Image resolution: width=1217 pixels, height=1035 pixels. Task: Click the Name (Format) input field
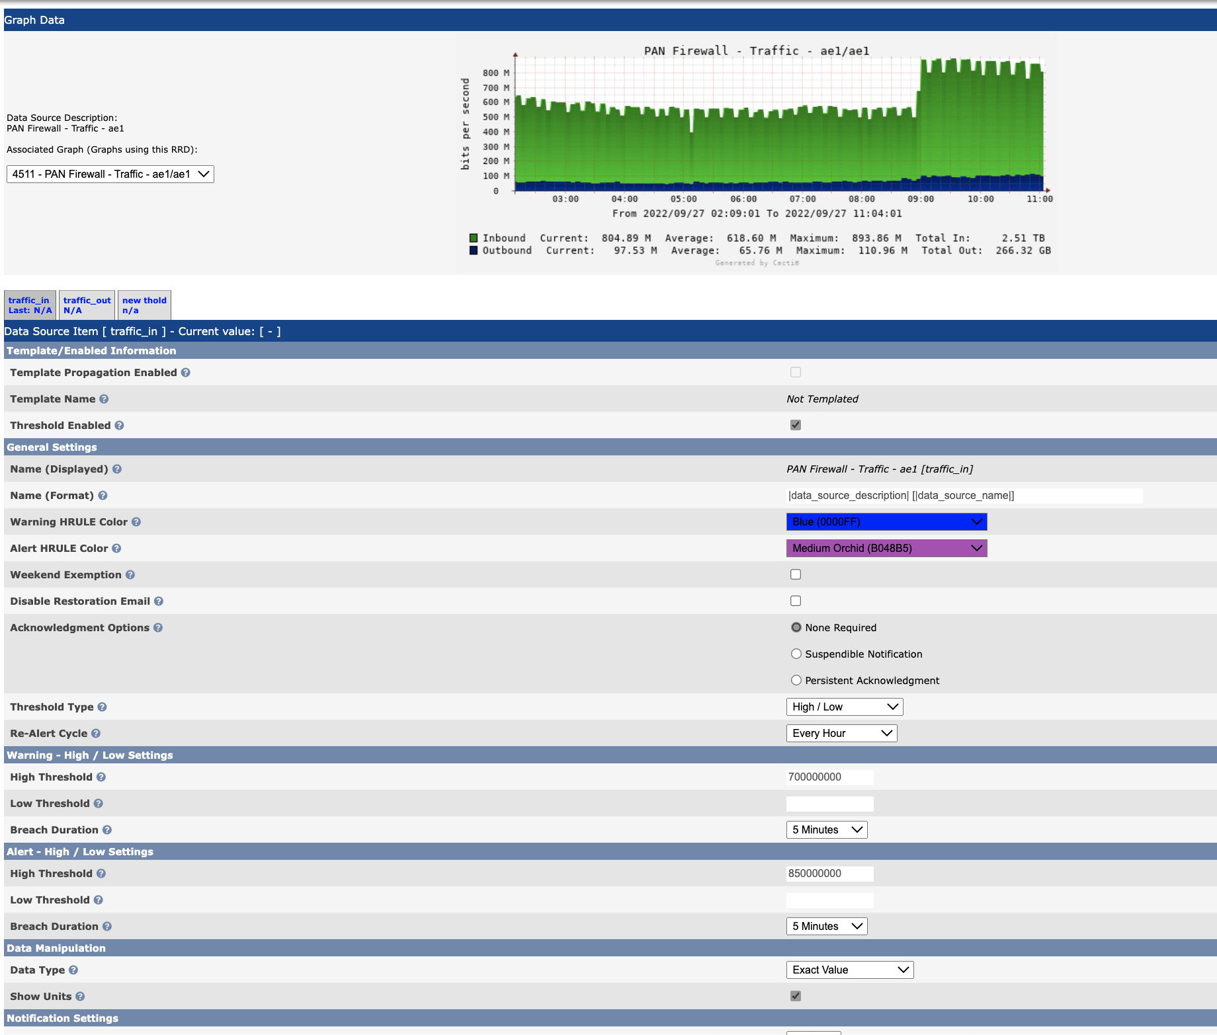pyautogui.click(x=964, y=496)
